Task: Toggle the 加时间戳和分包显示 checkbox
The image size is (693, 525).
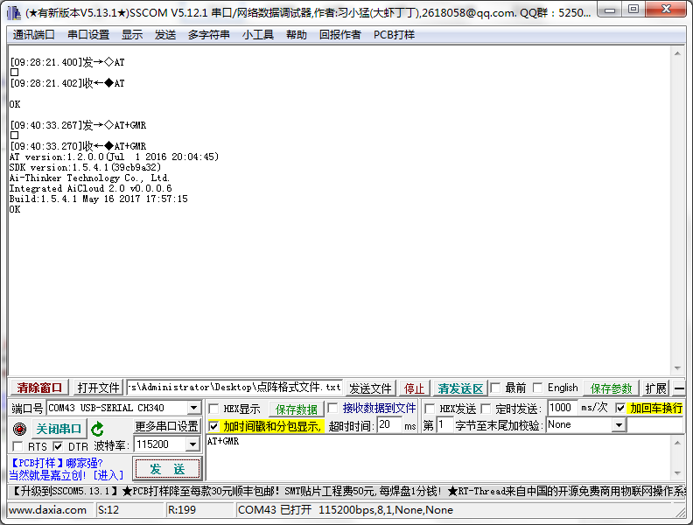Action: [213, 426]
